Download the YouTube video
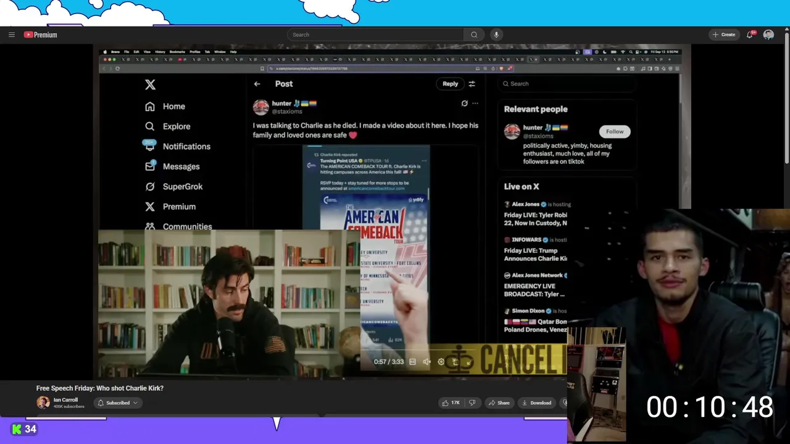 (x=536, y=403)
